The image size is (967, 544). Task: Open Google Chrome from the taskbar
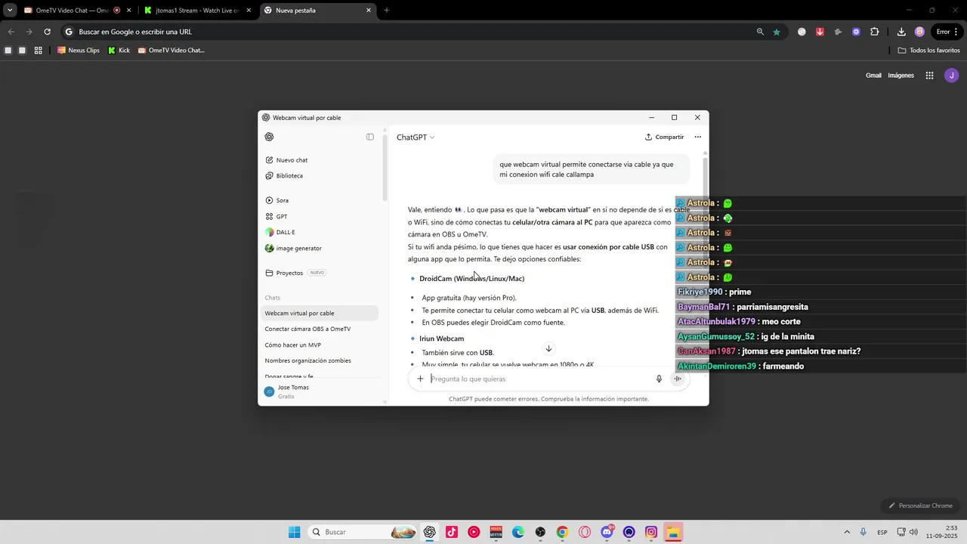tap(562, 532)
